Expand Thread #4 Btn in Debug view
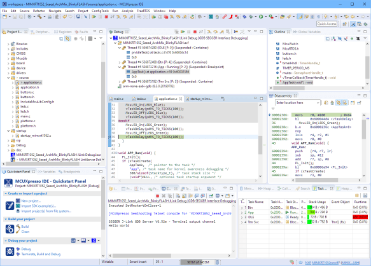The height and width of the screenshot is (266, 371). (x=120, y=62)
